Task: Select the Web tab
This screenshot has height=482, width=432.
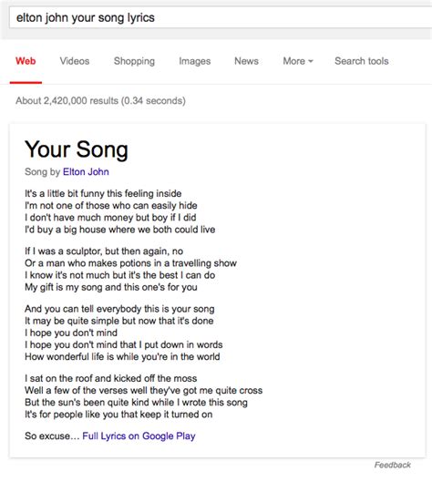Action: (x=26, y=61)
